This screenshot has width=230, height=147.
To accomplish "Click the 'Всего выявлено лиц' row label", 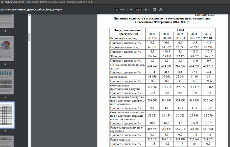I will [x=123, y=38].
